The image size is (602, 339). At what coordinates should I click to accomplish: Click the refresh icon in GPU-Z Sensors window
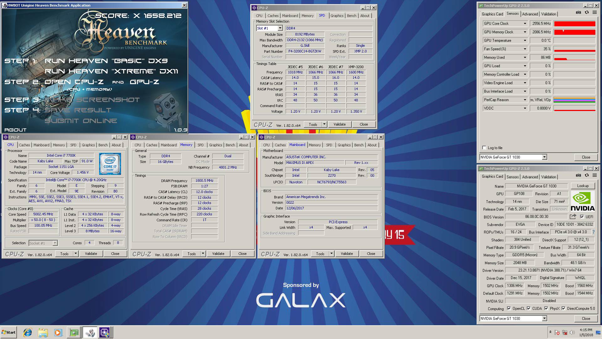[587, 13]
